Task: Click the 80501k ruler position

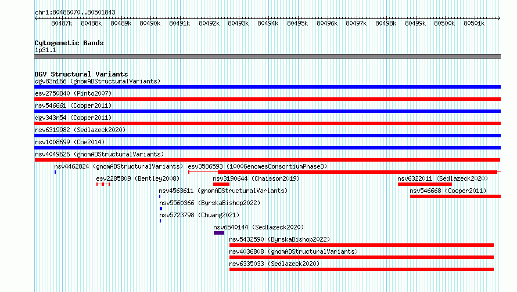Action: point(474,23)
